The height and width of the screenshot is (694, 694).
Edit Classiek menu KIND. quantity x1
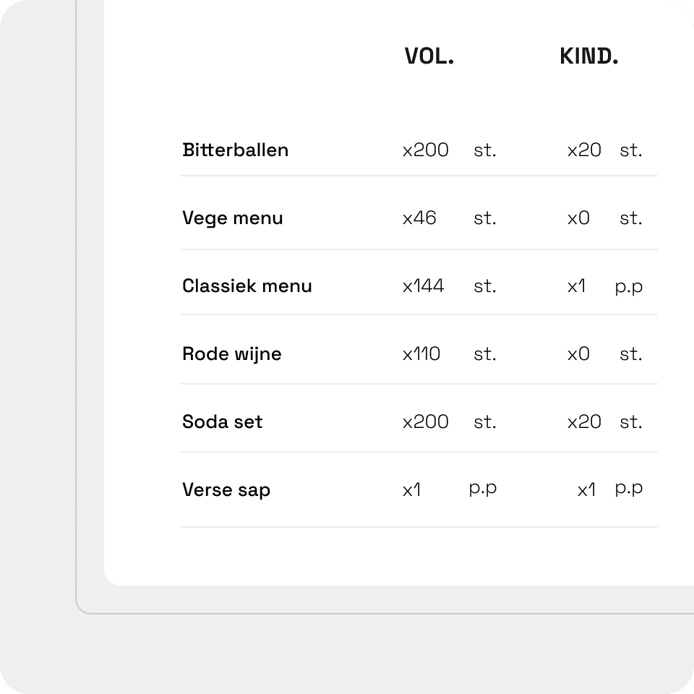coord(575,286)
